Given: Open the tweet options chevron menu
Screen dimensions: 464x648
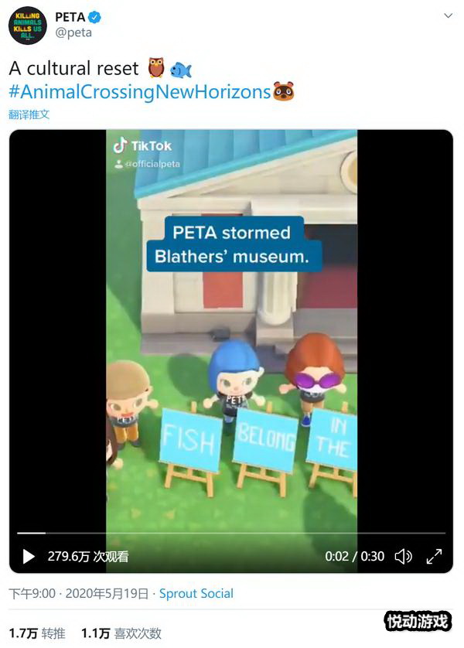Looking at the screenshot, I should pos(448,15).
